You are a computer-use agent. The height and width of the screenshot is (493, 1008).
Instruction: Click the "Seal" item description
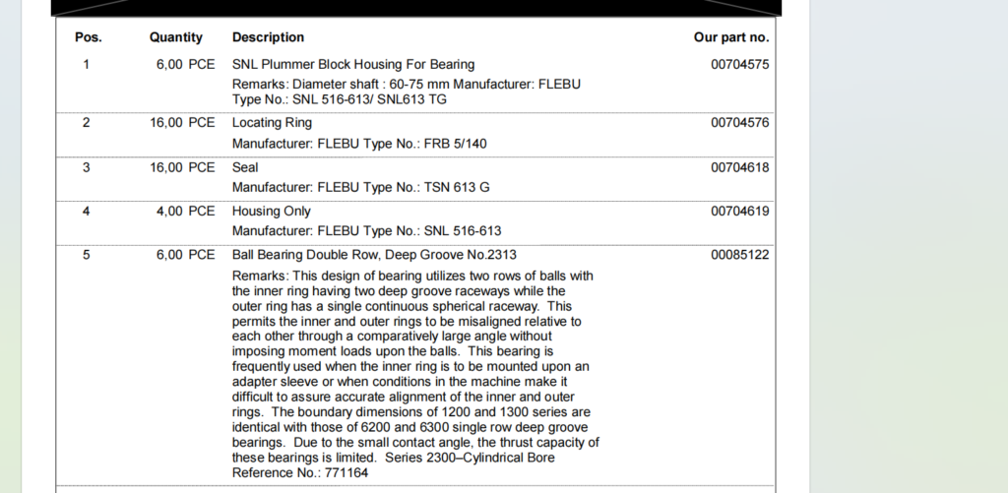[245, 167]
